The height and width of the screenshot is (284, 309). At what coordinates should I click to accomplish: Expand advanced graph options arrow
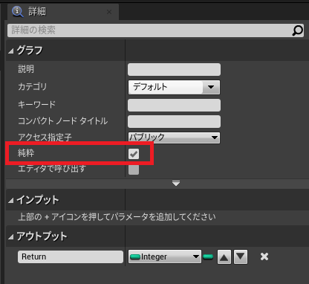pyautogui.click(x=176, y=184)
